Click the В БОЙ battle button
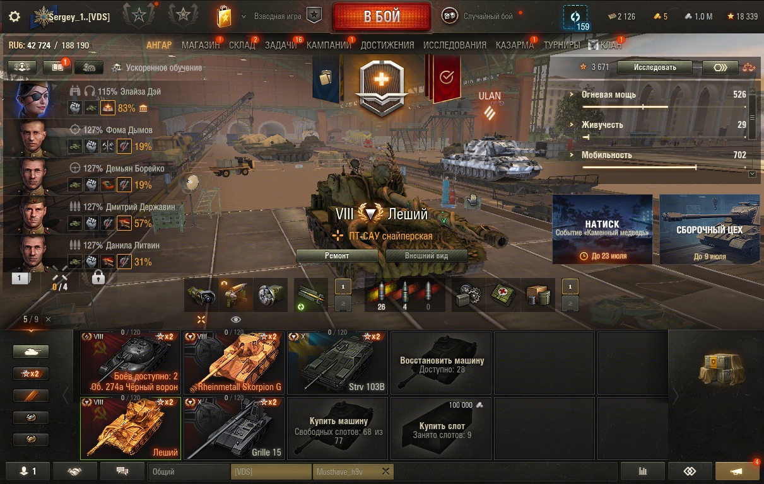The image size is (764, 484). 382,17
